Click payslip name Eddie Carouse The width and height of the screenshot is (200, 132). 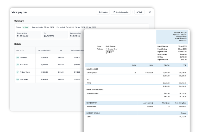110,46
